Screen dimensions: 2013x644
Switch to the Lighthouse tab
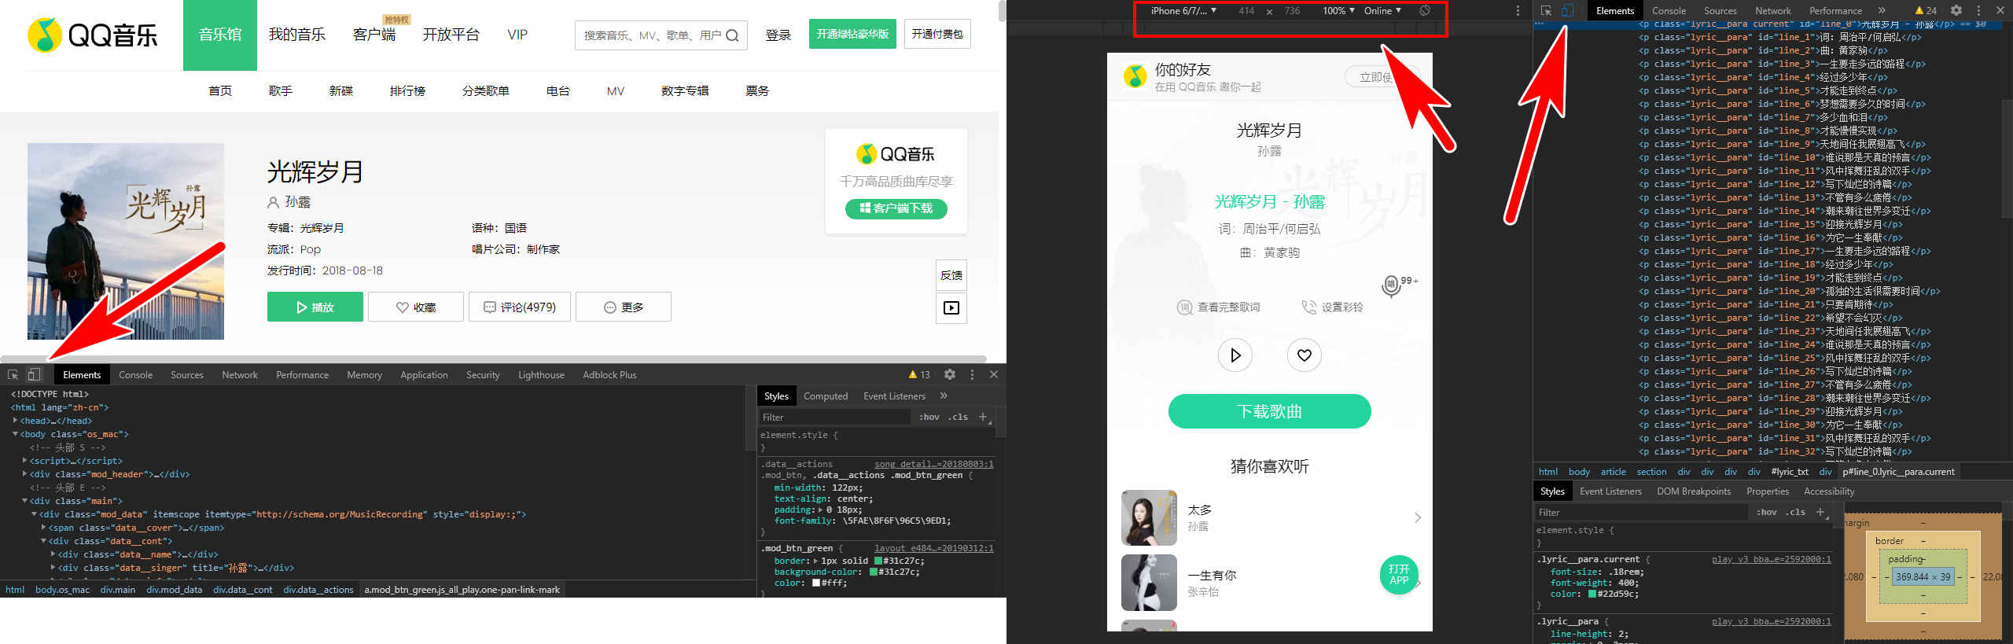[x=541, y=375]
